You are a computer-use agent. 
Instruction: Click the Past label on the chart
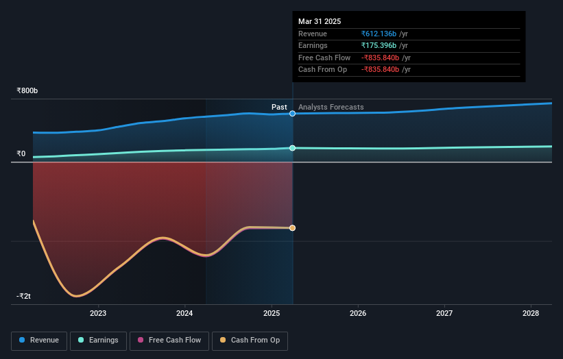[279, 108]
